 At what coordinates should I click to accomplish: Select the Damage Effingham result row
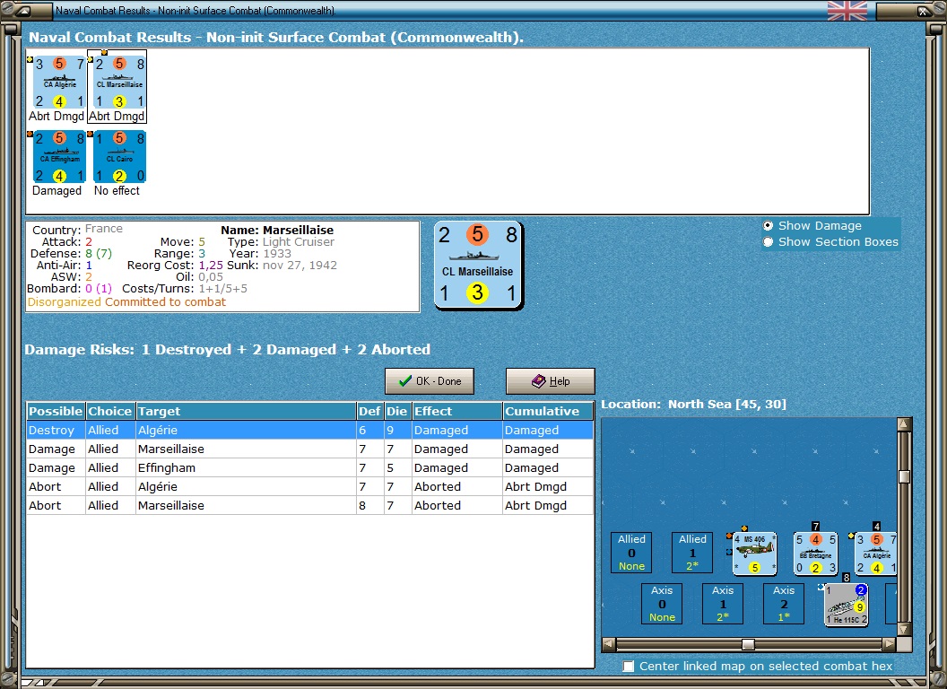point(309,467)
